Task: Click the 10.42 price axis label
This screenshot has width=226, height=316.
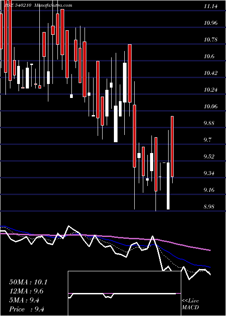Action: tap(211, 73)
